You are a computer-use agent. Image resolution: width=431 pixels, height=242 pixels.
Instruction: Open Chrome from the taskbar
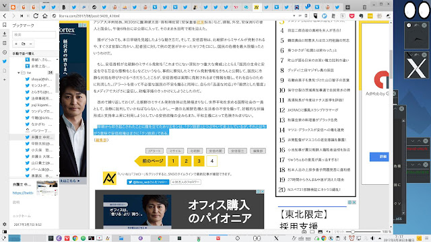75,239
